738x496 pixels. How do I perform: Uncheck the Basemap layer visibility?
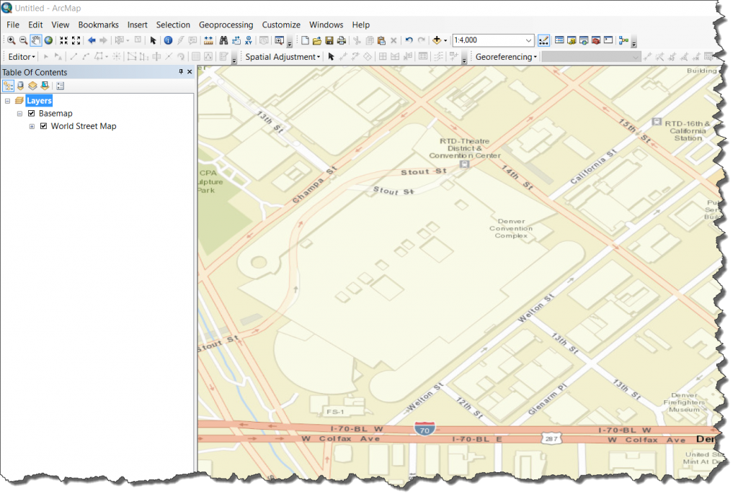[x=30, y=113]
